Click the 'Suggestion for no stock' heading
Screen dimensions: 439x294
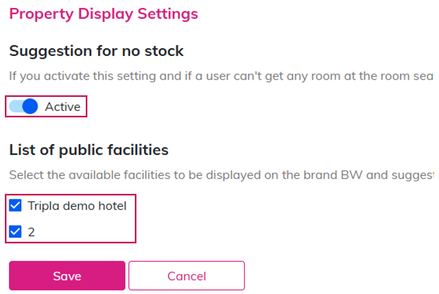tap(97, 51)
